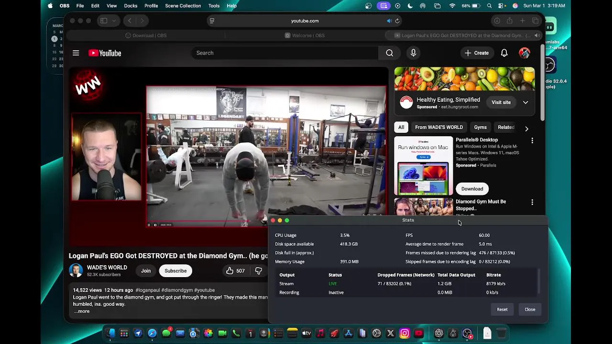The width and height of the screenshot is (612, 344).
Task: Open Spotlight search in the menu bar
Action: click(489, 6)
